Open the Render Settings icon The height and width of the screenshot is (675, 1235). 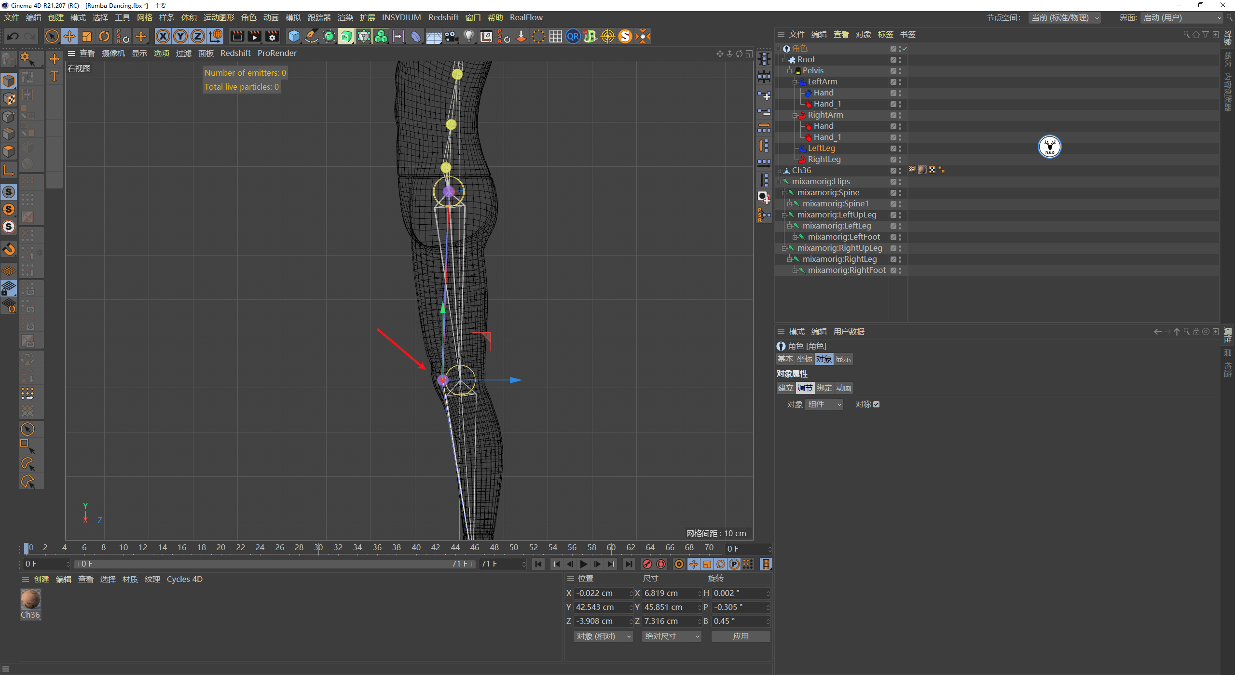(x=272, y=36)
